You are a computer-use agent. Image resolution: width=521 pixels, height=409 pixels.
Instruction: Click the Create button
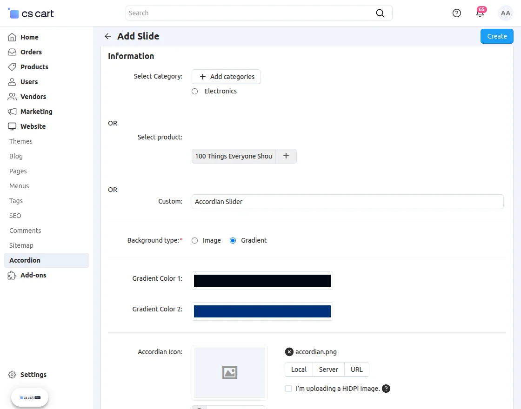point(497,36)
